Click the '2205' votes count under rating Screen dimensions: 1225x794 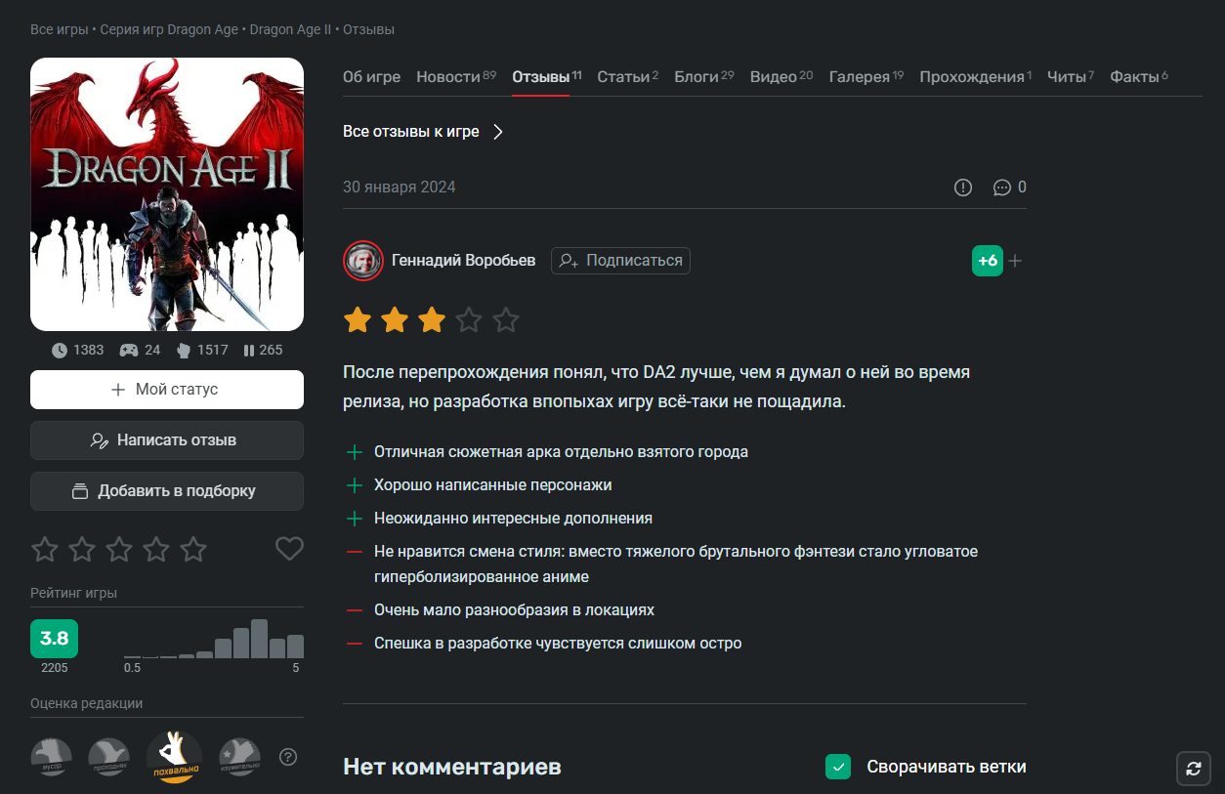55,668
